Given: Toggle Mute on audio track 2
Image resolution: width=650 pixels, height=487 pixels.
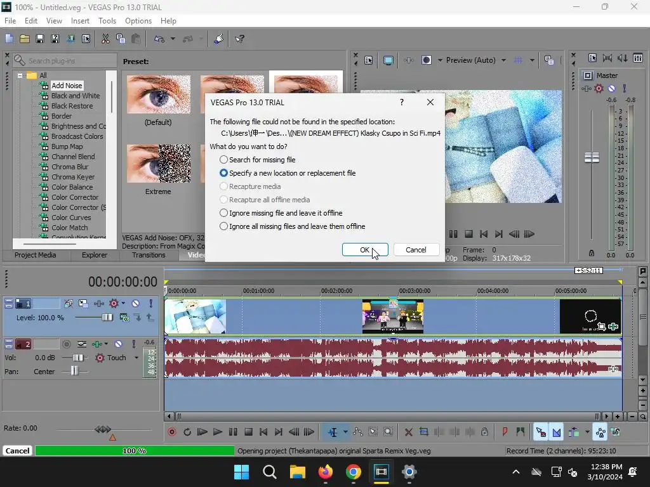Looking at the screenshot, I should coord(118,344).
